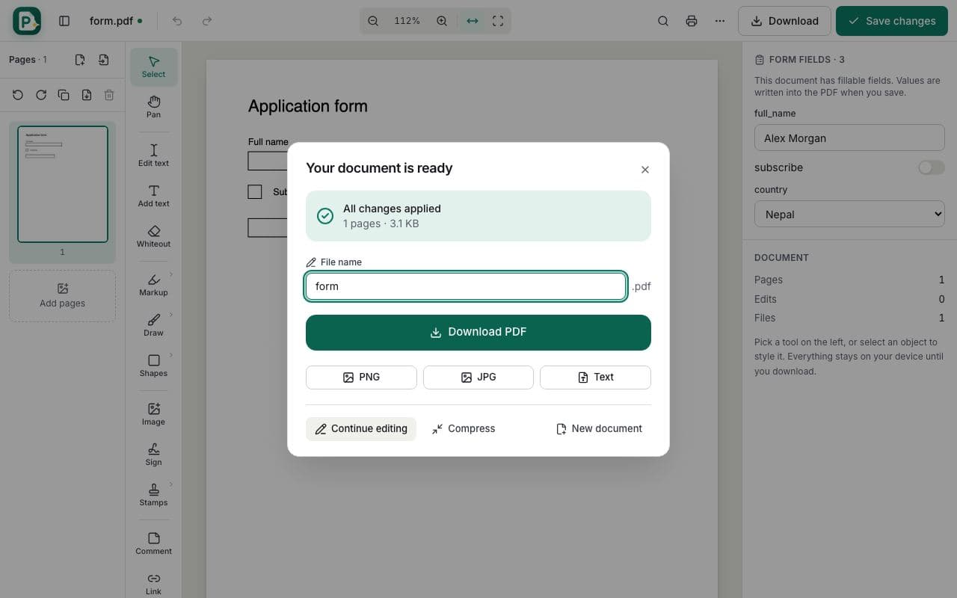The height and width of the screenshot is (598, 957).
Task: Click the File name input field
Action: [x=466, y=286]
